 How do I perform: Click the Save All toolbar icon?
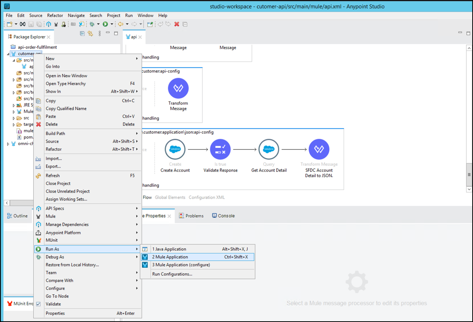(39, 24)
